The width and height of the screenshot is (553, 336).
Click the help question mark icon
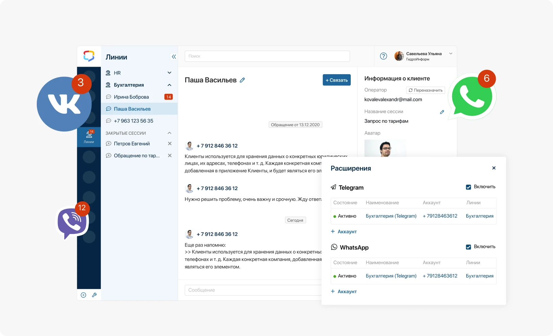point(383,56)
